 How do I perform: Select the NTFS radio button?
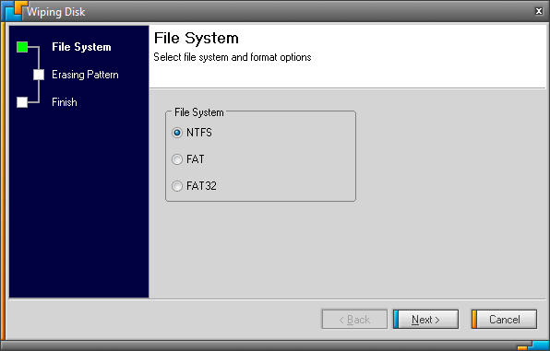pos(177,133)
